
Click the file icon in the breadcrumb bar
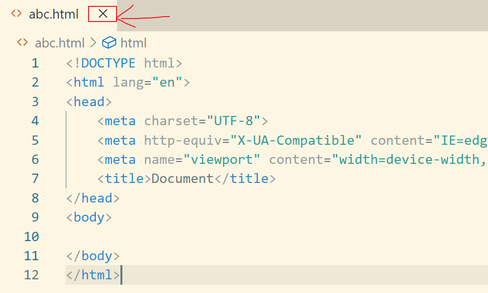tap(22, 43)
